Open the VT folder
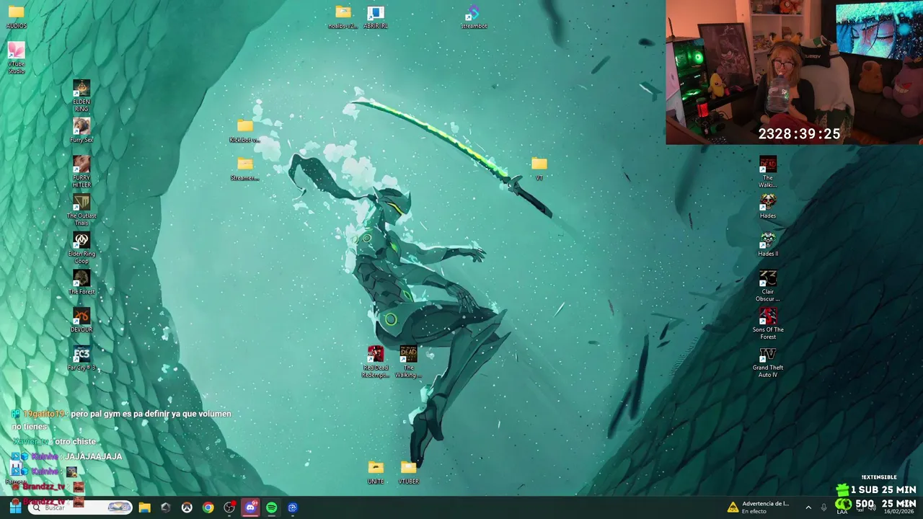Viewport: 923px width, 519px height. (539, 169)
